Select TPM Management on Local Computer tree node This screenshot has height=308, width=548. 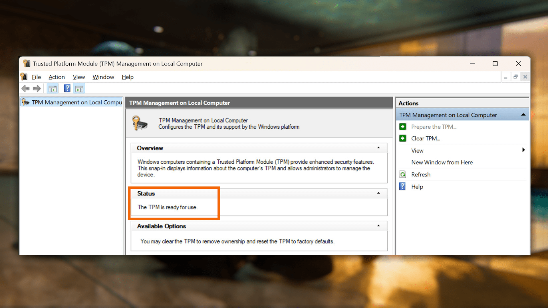76,102
